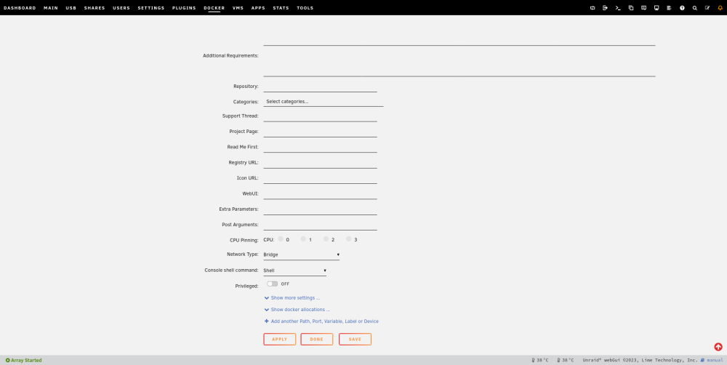Open the web terminal icon

click(618, 8)
